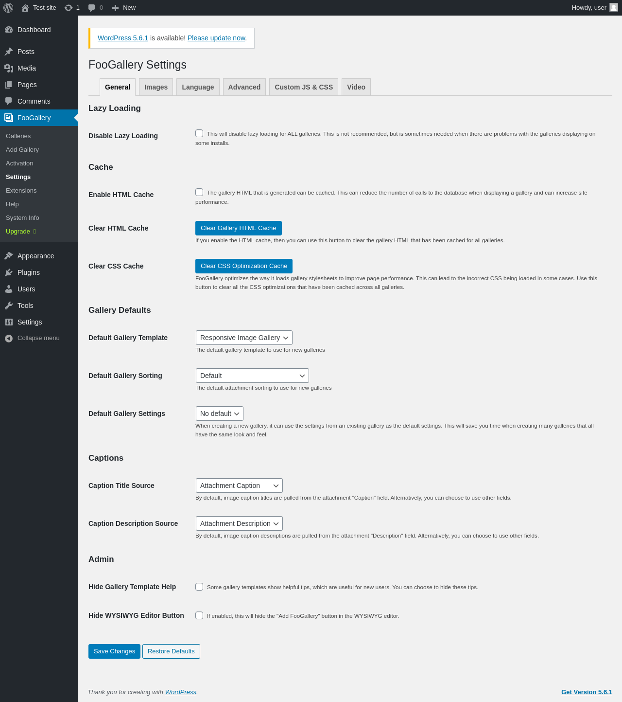Viewport: 622px width, 702px height.
Task: Click the Media library icon
Action: (9, 68)
